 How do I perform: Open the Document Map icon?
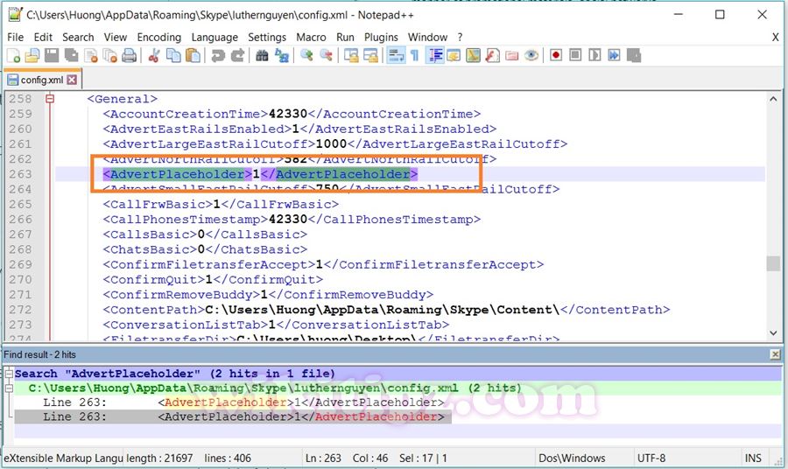coord(473,55)
